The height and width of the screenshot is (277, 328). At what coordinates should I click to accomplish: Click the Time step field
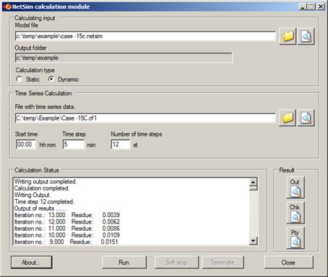[x=74, y=144]
